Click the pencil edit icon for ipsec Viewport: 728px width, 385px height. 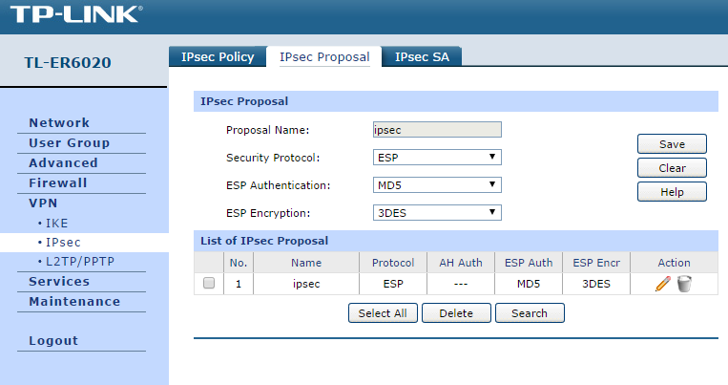662,284
